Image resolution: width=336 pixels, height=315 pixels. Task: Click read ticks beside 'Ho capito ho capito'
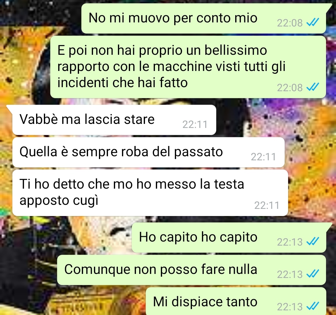click(x=313, y=242)
